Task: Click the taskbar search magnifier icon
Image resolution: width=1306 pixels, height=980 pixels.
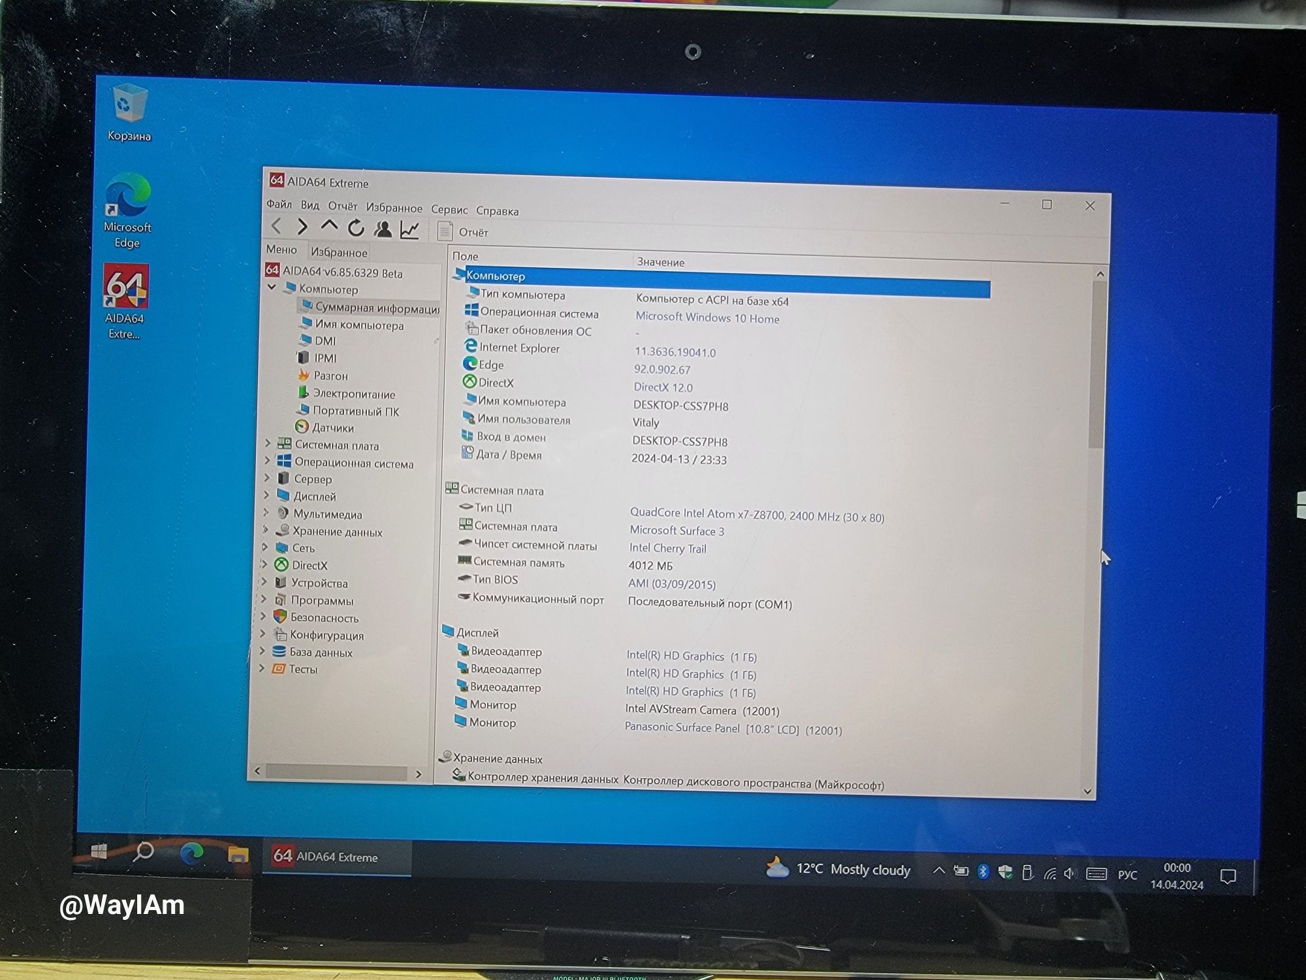Action: 143,851
